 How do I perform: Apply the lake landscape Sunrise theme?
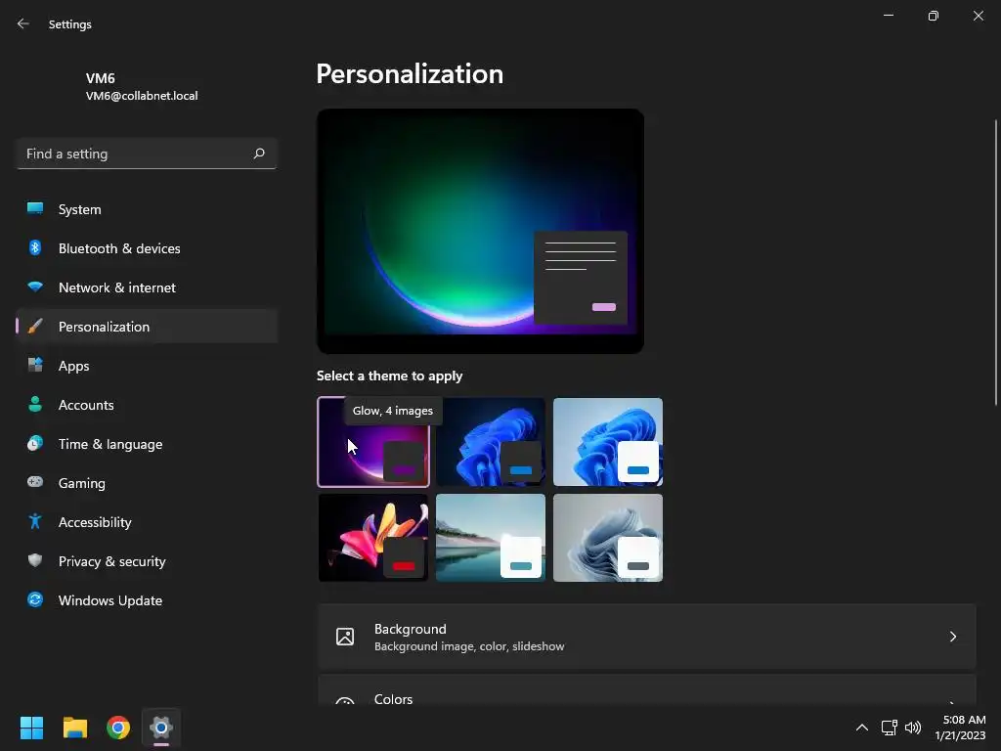pos(491,538)
